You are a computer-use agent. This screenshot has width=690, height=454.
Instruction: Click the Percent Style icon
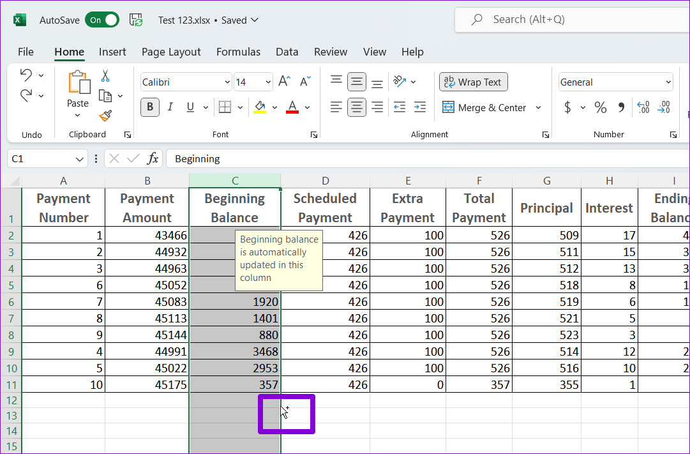600,107
